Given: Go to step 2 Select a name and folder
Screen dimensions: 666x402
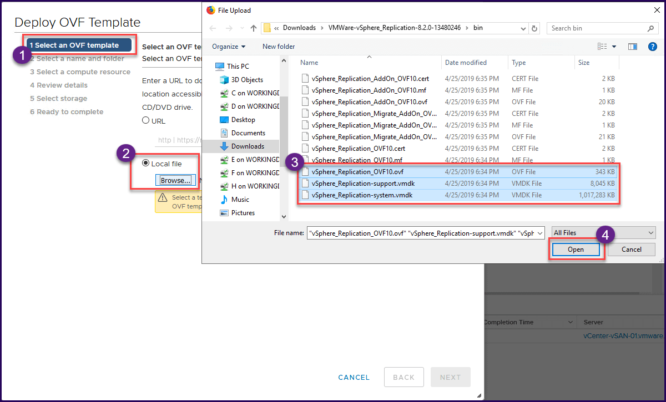Looking at the screenshot, I should click(77, 58).
